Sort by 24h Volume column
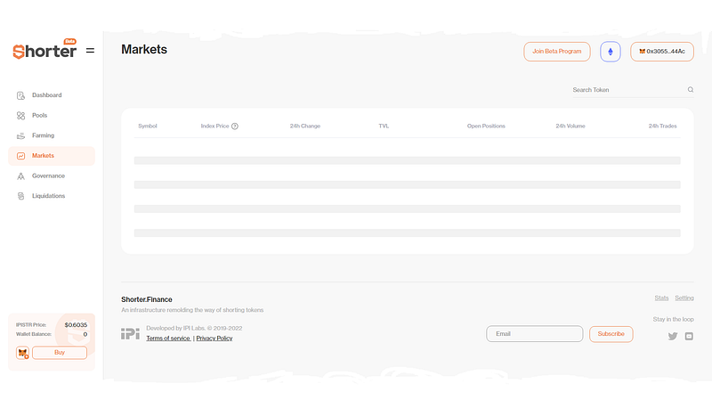 tap(570, 126)
